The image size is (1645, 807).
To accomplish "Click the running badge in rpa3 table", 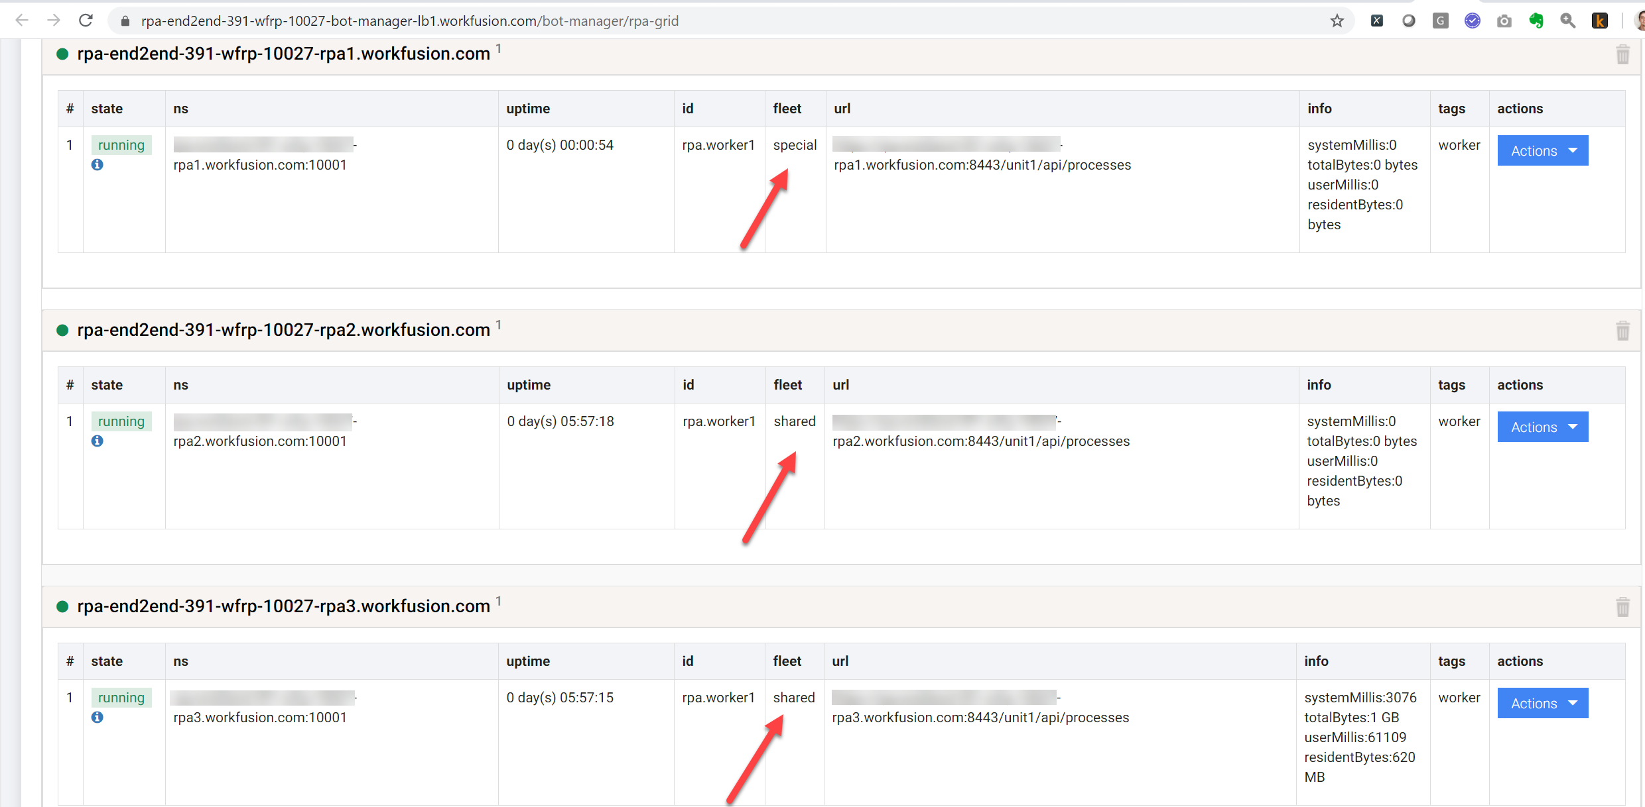I will (121, 698).
